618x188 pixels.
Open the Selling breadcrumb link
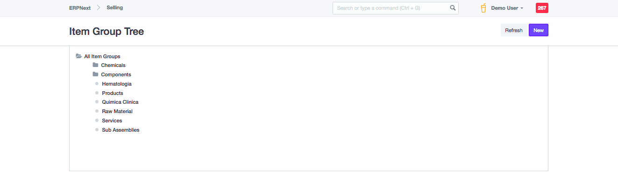(115, 8)
